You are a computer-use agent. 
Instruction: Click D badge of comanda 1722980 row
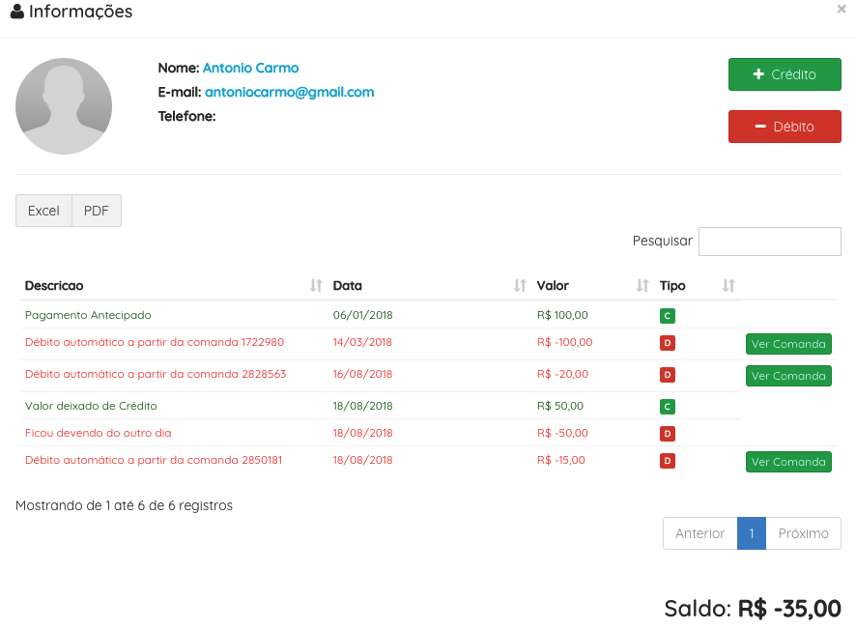[667, 343]
